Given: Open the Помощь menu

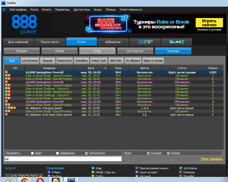Looking at the screenshot, I should click(111, 10).
